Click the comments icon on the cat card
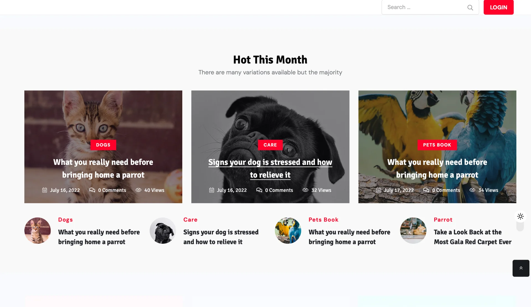The image size is (531, 307). pos(92,190)
